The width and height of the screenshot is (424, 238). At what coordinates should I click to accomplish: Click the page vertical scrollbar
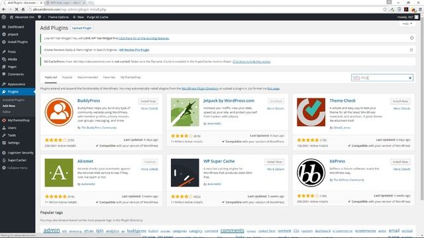pyautogui.click(x=422, y=108)
